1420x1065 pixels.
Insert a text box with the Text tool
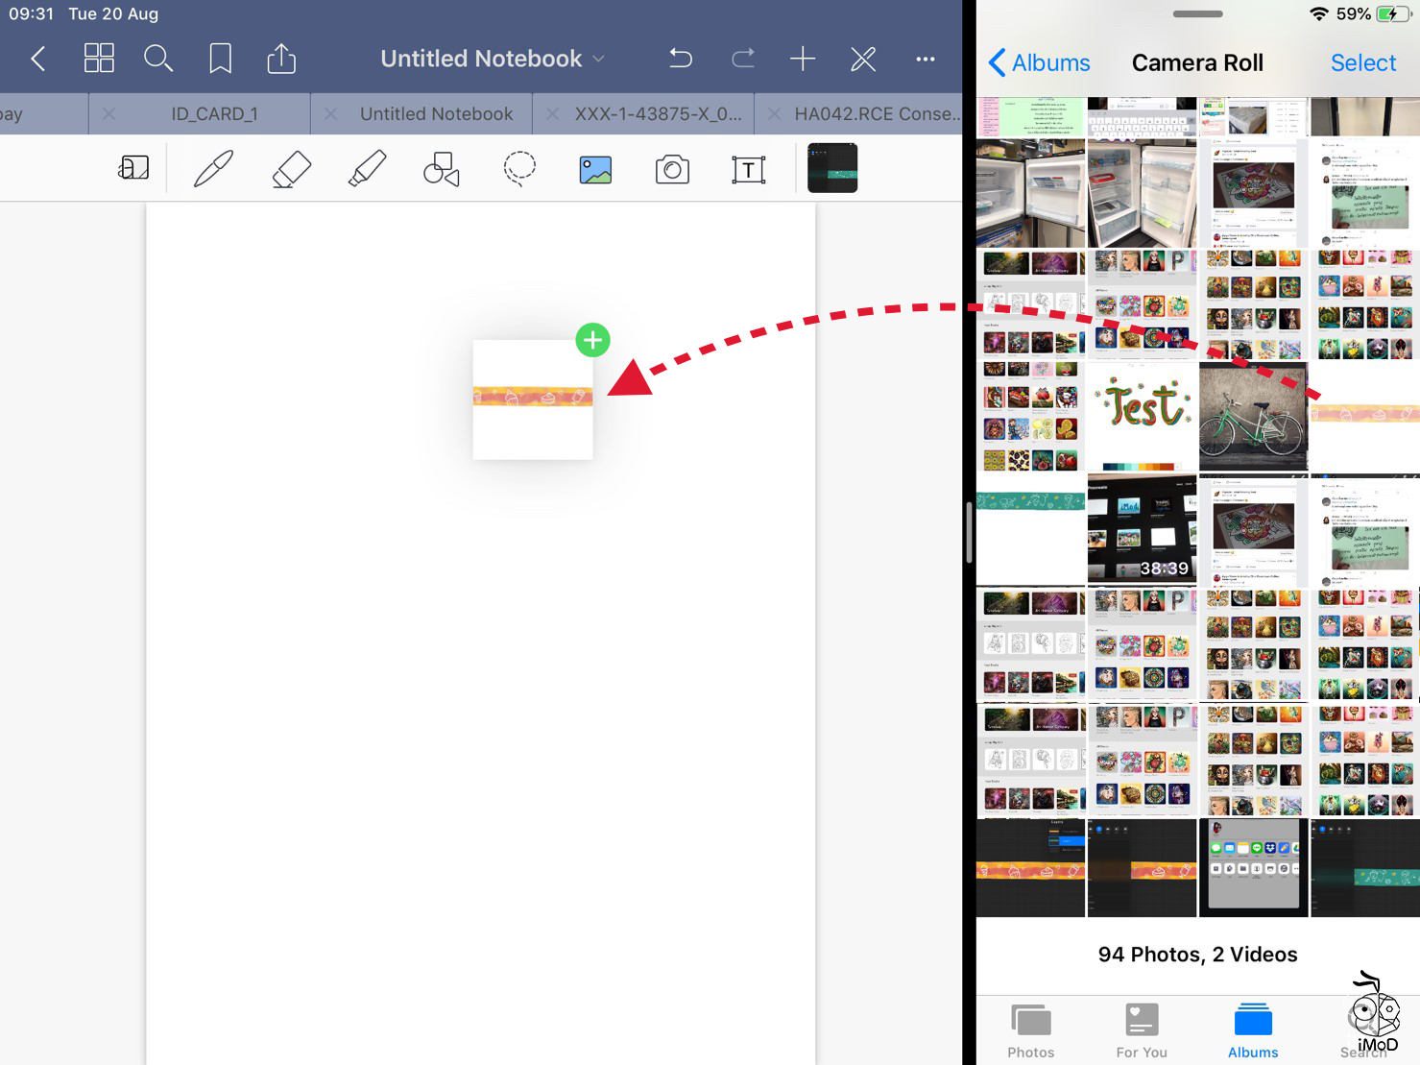(x=748, y=168)
